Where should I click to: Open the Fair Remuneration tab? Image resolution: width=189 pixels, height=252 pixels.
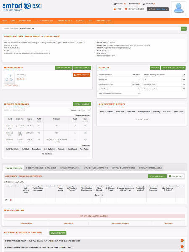click(x=71, y=168)
